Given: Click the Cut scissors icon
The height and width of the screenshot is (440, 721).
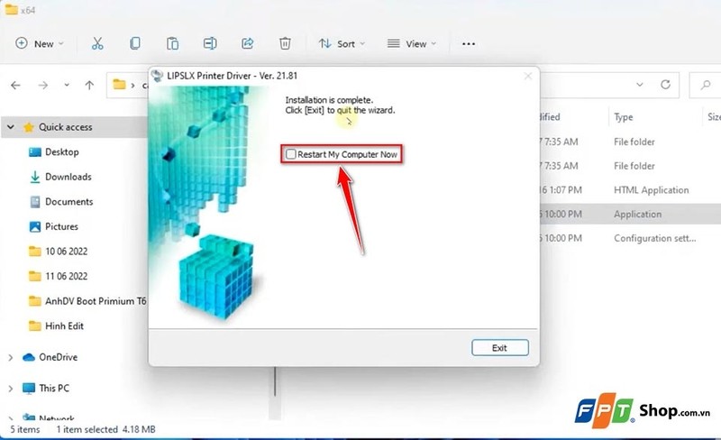Looking at the screenshot, I should coord(97,43).
